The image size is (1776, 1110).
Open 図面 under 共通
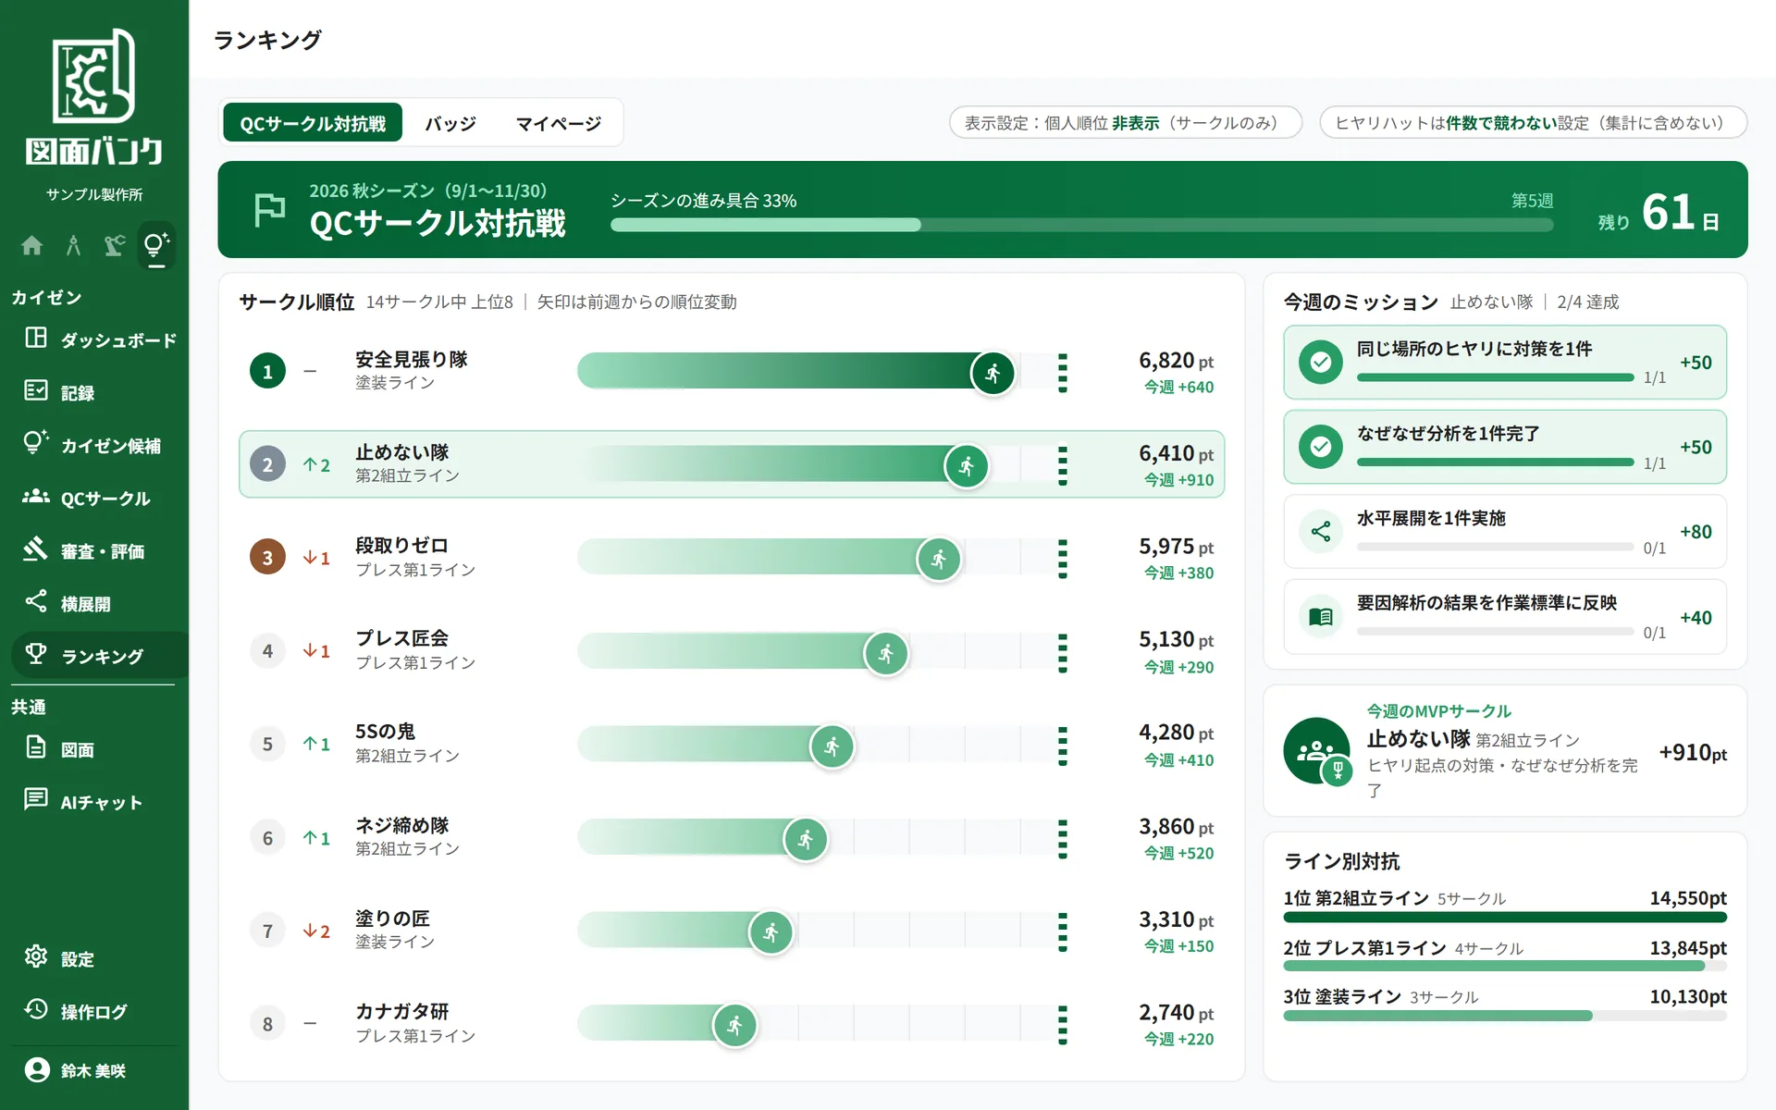click(x=99, y=749)
